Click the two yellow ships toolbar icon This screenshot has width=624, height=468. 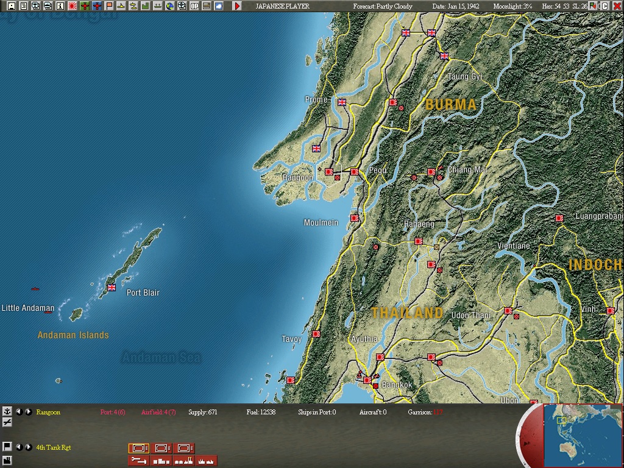(x=133, y=6)
